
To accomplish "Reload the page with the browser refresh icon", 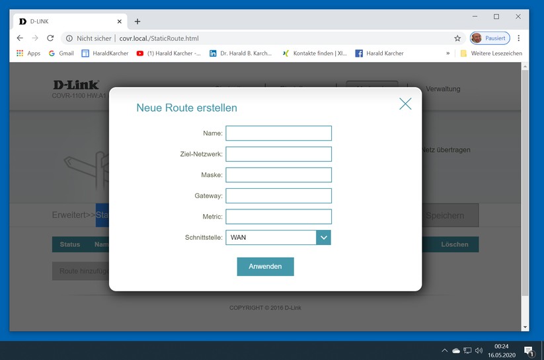I will tap(50, 38).
